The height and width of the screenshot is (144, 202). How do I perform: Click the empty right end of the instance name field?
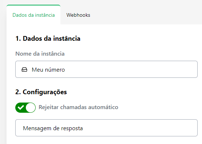pyautogui.click(x=167, y=69)
